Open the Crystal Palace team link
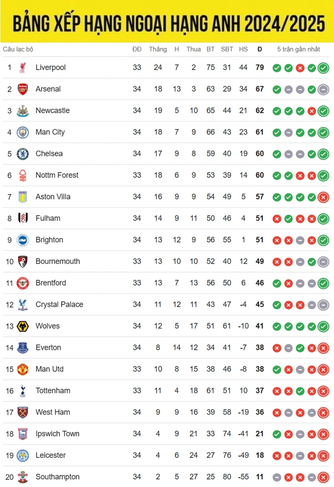Screen dimensions: 334x487 (59, 304)
